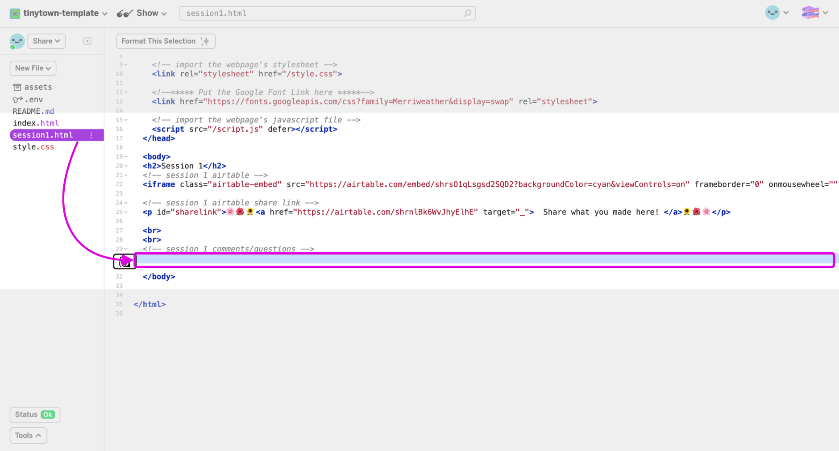
Task: Click the airtable share link href URL
Action: [385, 212]
